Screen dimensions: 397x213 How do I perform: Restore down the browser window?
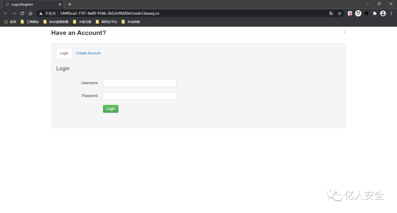[x=379, y=4]
